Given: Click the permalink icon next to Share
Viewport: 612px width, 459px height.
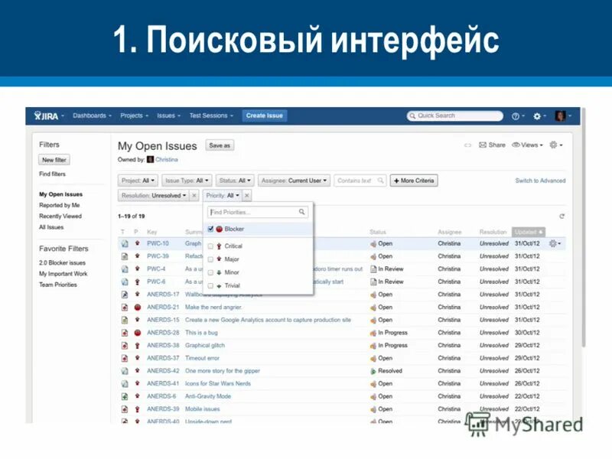Looking at the screenshot, I should 468,145.
